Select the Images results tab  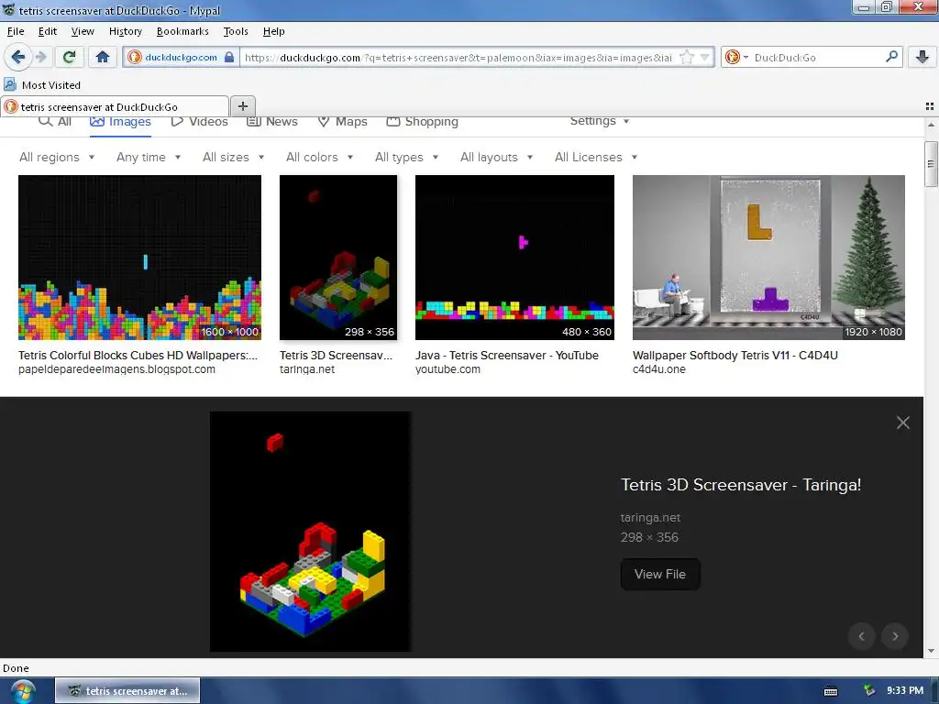click(120, 122)
